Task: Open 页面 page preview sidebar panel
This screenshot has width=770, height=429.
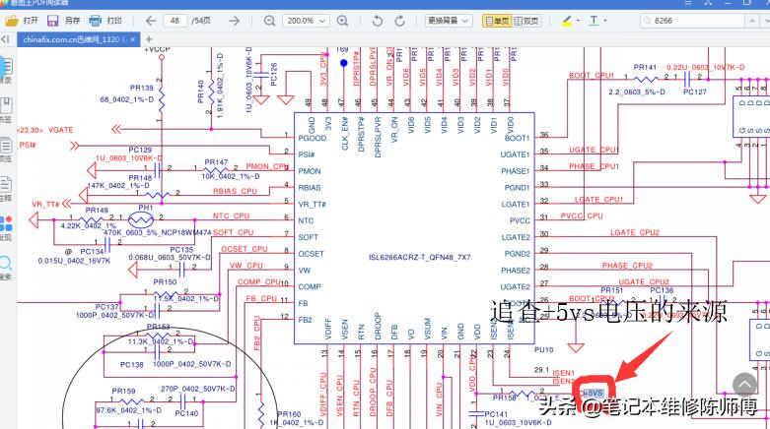Action: pyautogui.click(x=6, y=150)
